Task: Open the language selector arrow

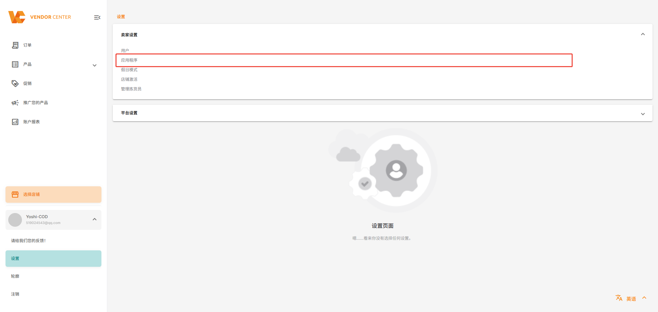Action: click(x=644, y=298)
